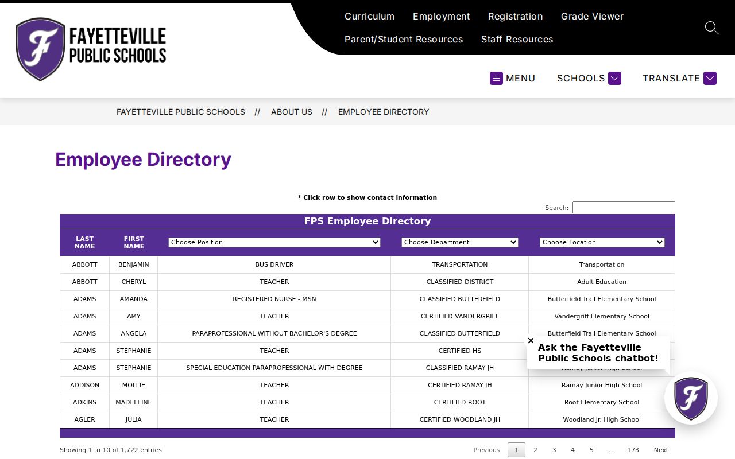Screen dimensions: 735x459
Task: Click SPECIAL EDUCATION PARAPROFESSIONAL WITH DEGREE cell
Action: (274, 368)
